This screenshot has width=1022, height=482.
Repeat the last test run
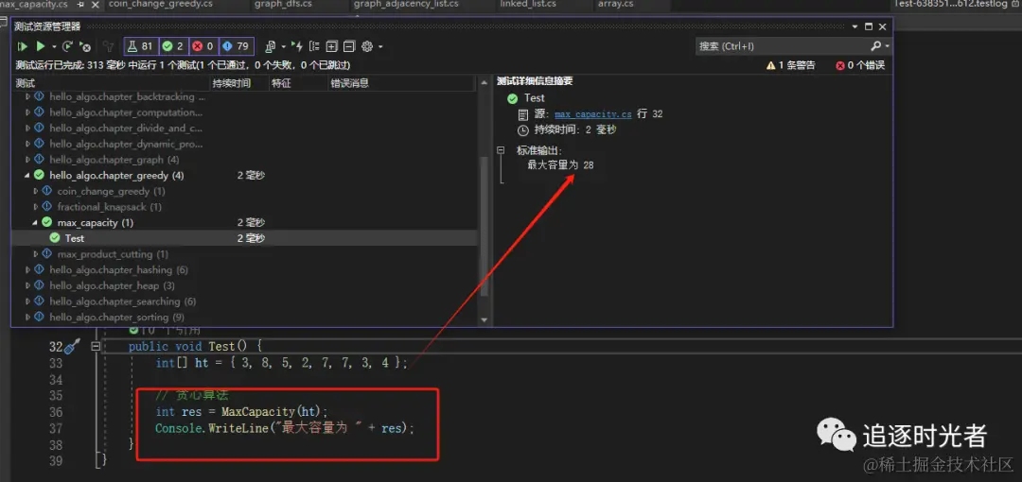(67, 46)
